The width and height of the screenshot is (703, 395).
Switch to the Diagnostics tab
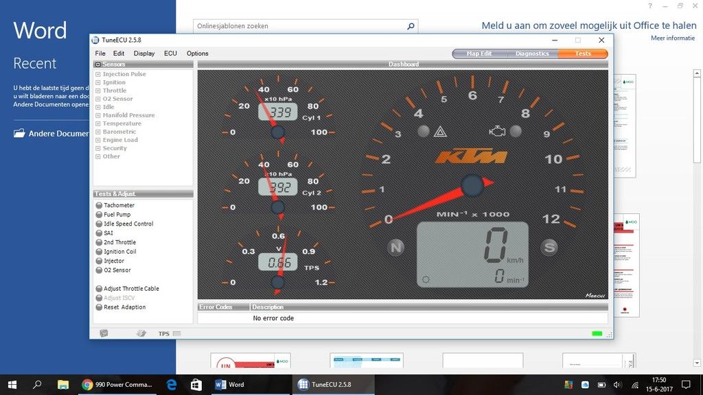pos(532,53)
